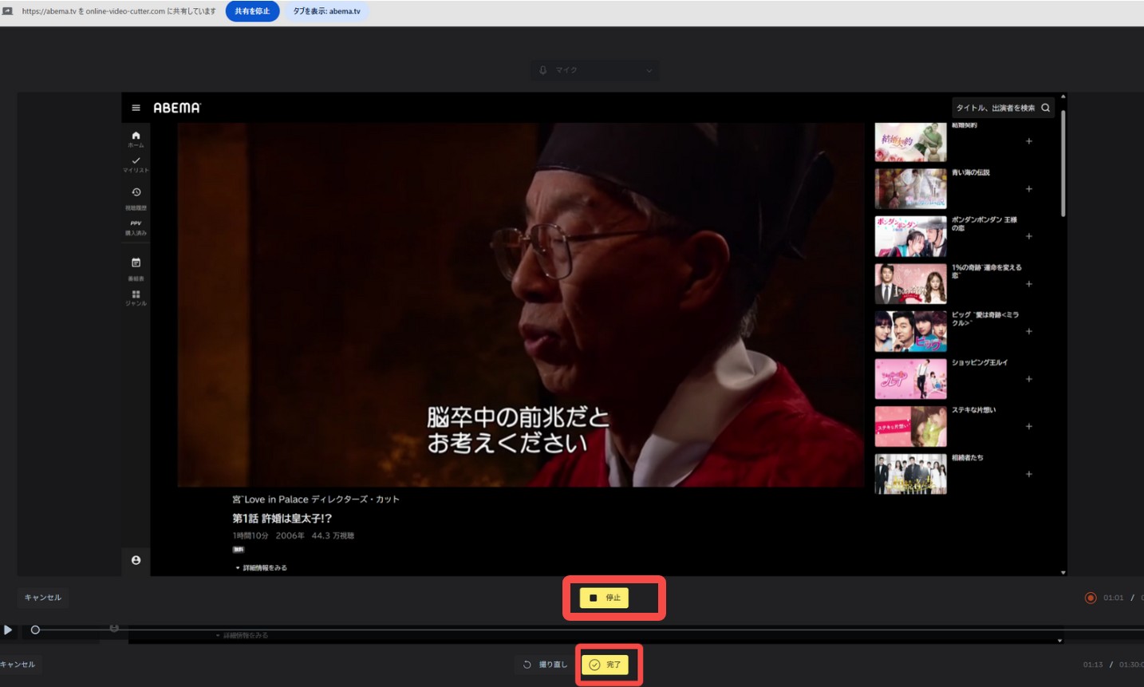Click the ABEMA logo
The image size is (1144, 687).
click(x=177, y=108)
